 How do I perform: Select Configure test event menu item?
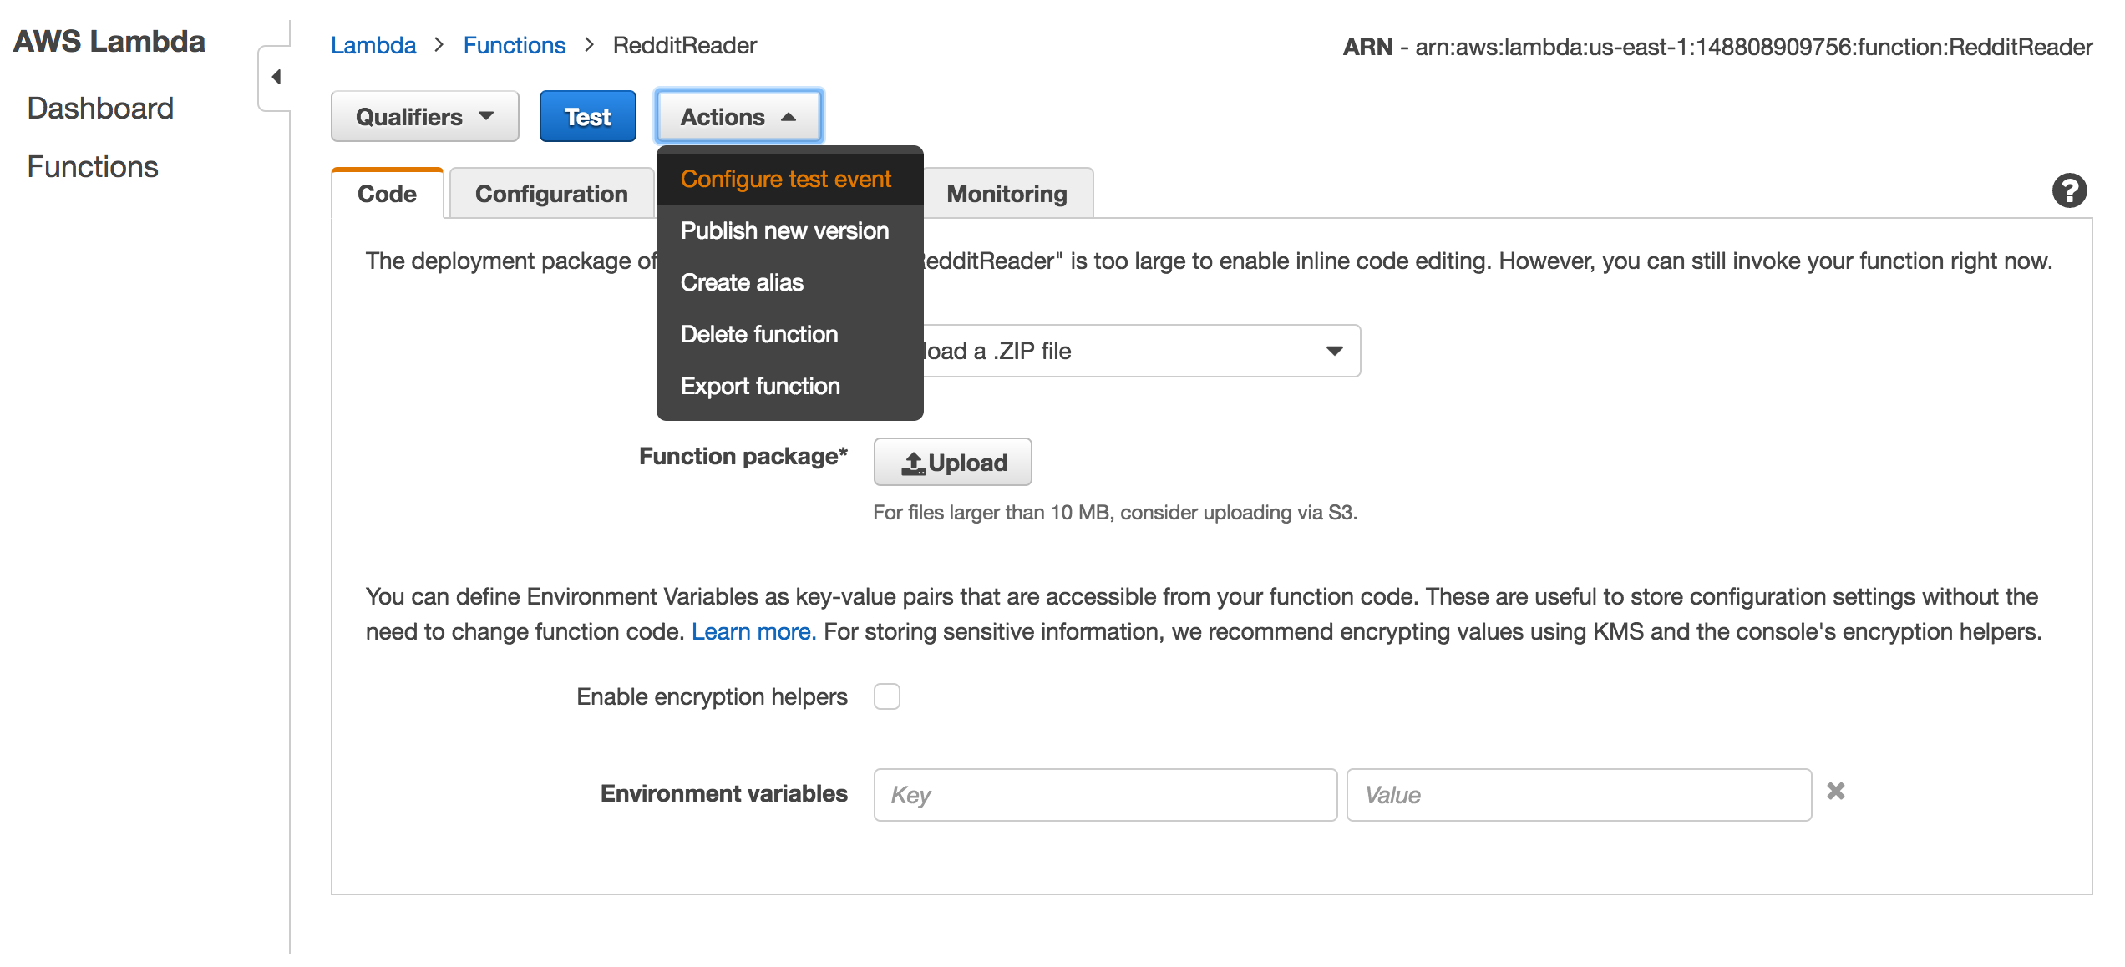coord(789,180)
